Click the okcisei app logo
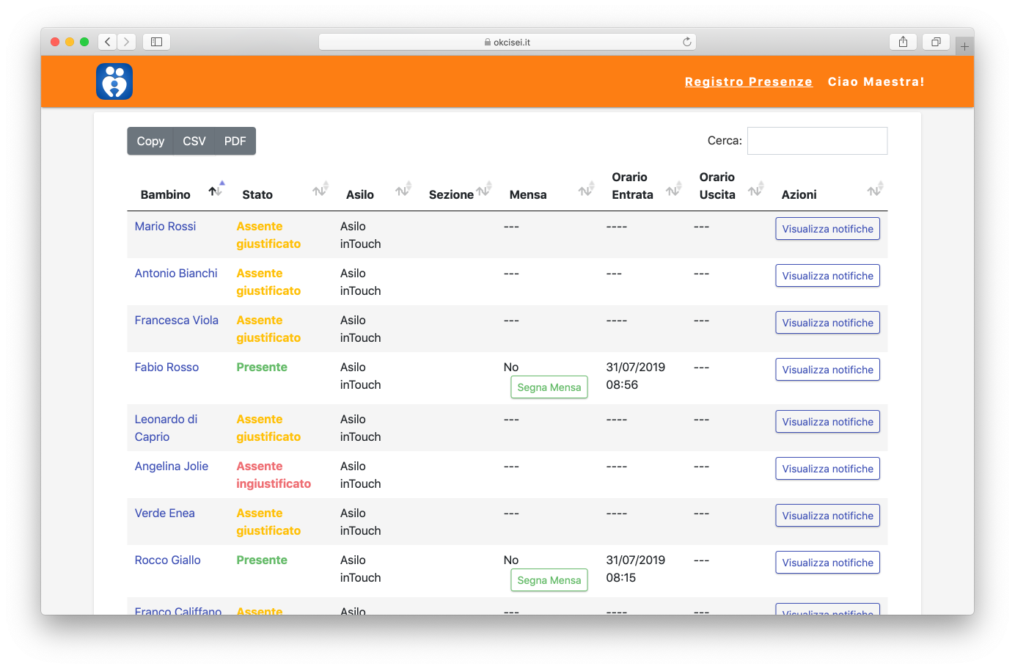 point(114,81)
